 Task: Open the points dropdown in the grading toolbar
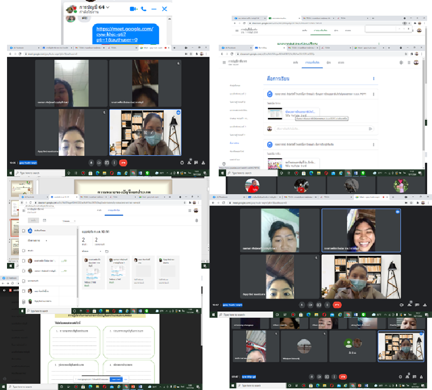point(69,221)
